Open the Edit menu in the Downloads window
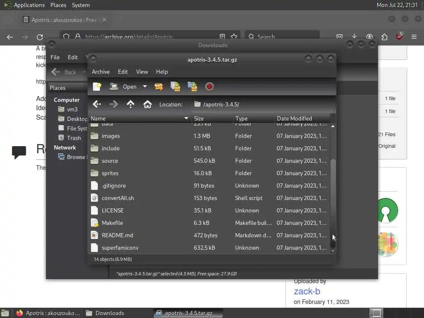424x318 pixels. [72, 57]
